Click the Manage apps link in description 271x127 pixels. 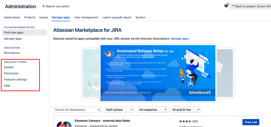tap(180, 39)
